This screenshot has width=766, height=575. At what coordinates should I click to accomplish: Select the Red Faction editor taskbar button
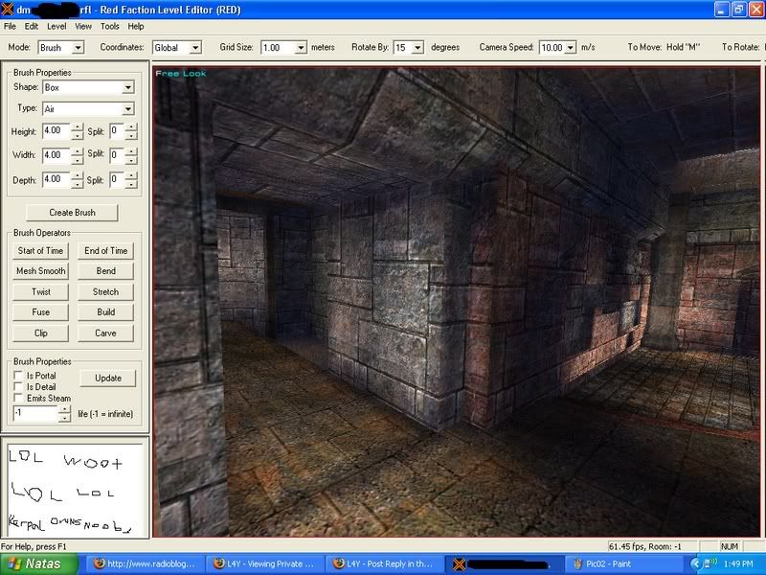[x=505, y=563]
